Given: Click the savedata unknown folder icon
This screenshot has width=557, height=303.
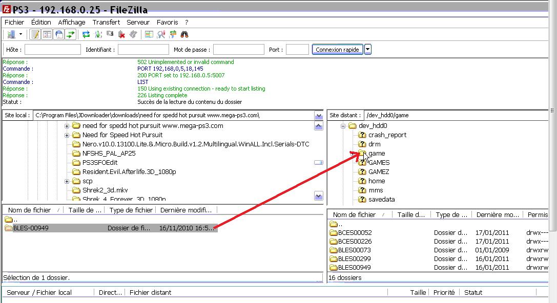Looking at the screenshot, I should pos(362,200).
